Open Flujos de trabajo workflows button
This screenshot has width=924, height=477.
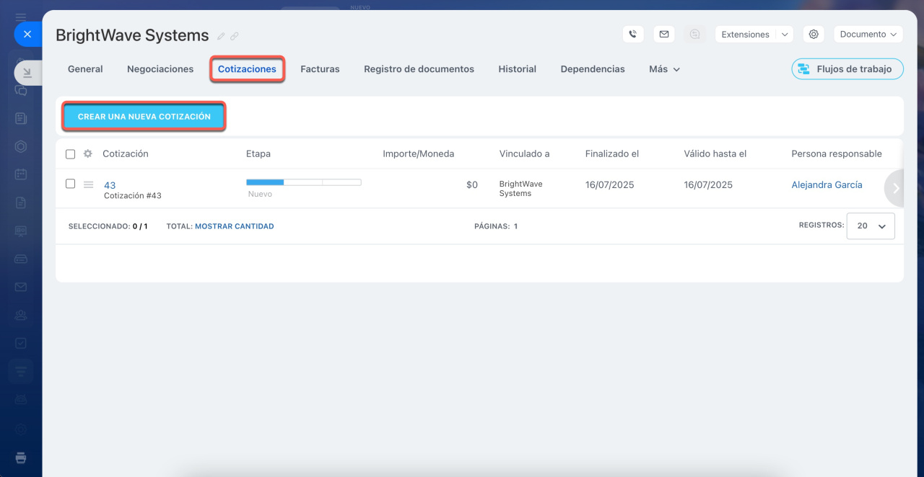(847, 69)
